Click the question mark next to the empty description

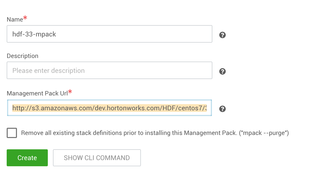point(222,71)
